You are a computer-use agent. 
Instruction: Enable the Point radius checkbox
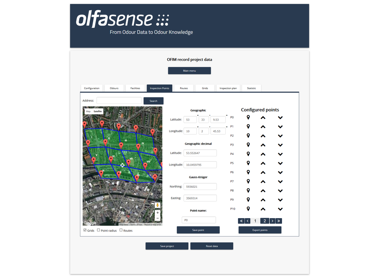click(x=98, y=230)
